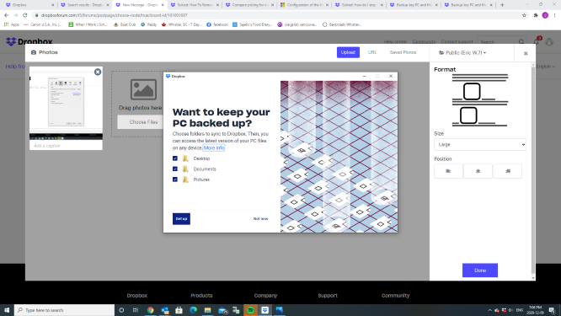Viewport: 561px width, 316px height.
Task: Open Microsoft Edge from the taskbar
Action: point(193,310)
